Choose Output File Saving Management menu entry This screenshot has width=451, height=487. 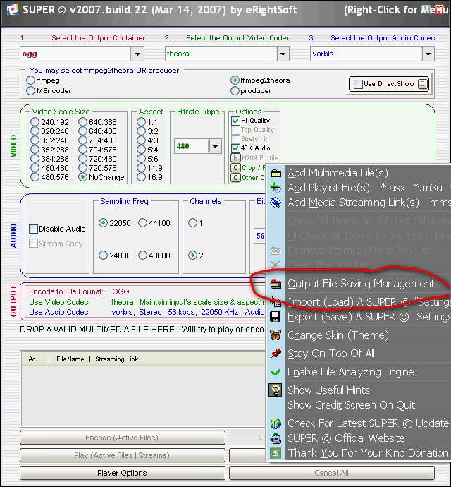[361, 284]
